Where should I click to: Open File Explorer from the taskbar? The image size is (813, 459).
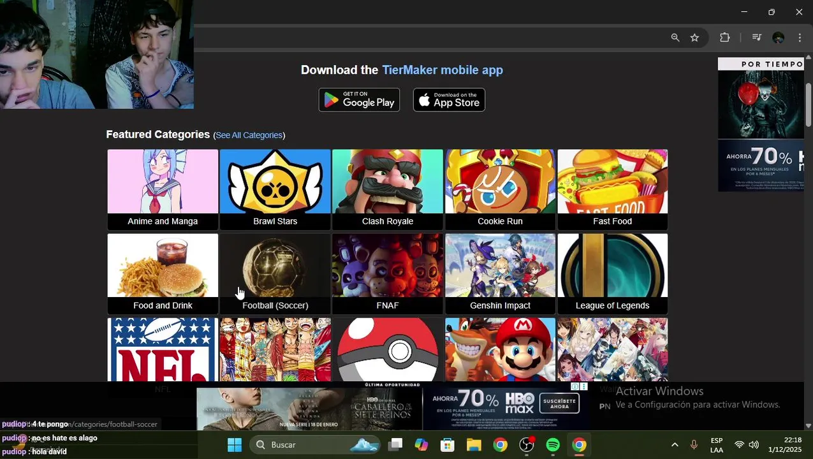coord(474,445)
